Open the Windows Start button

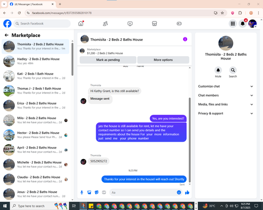pos(5,206)
